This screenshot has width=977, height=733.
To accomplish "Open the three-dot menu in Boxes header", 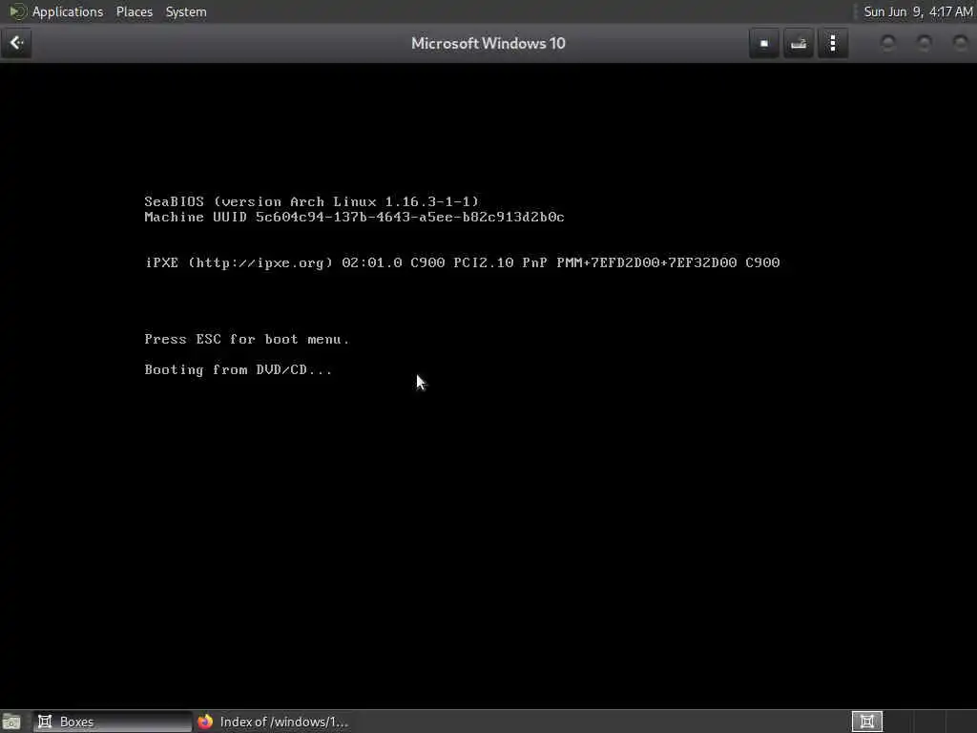I will pyautogui.click(x=833, y=43).
